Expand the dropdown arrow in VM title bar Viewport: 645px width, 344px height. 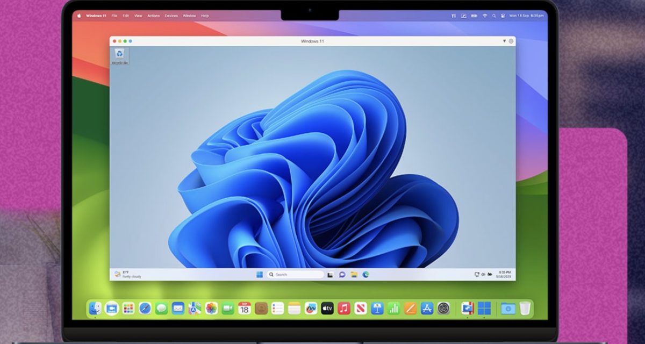pyautogui.click(x=504, y=41)
